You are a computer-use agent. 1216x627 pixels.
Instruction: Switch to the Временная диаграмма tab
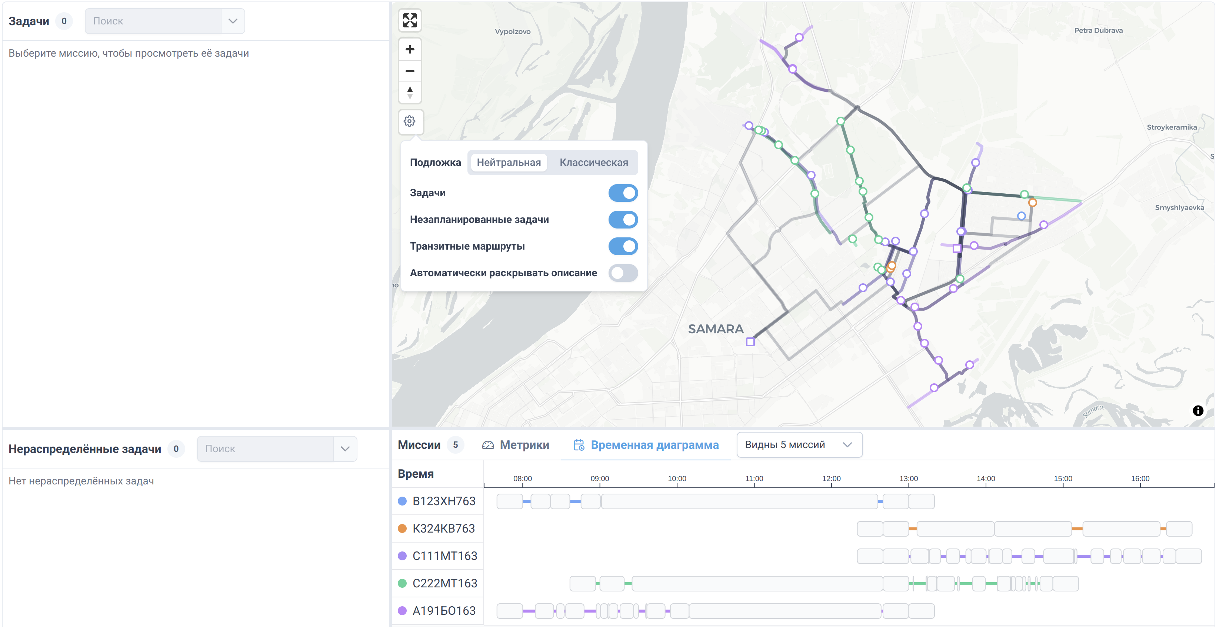pos(646,445)
